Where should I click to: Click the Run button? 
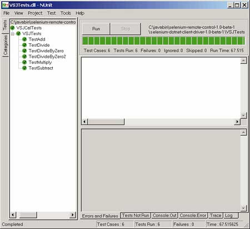[96, 29]
